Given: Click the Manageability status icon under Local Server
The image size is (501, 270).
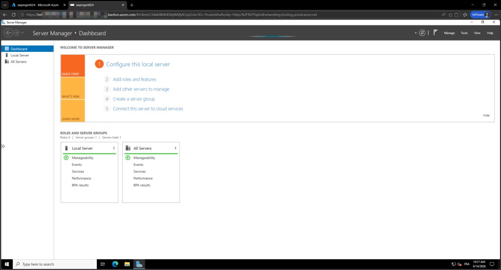Looking at the screenshot, I should pos(66,158).
